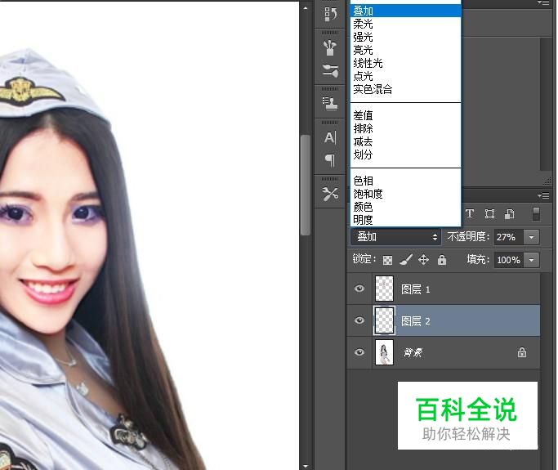Choose 划分 blend mode
The height and width of the screenshot is (470, 558).
pyautogui.click(x=406, y=154)
